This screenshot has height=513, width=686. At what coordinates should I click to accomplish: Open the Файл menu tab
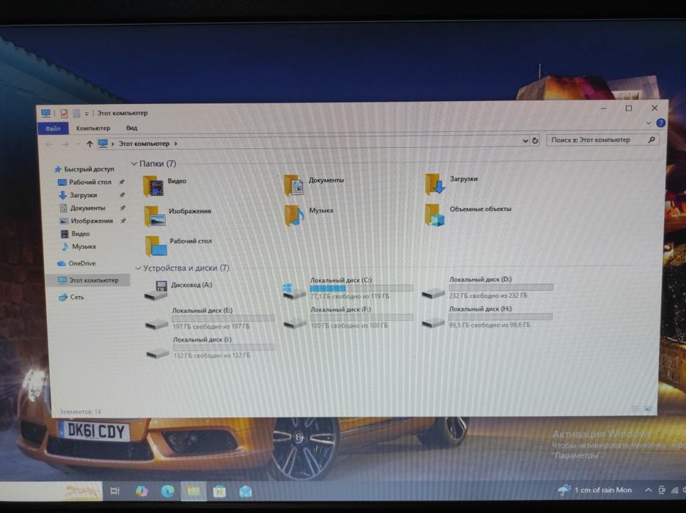tap(53, 128)
